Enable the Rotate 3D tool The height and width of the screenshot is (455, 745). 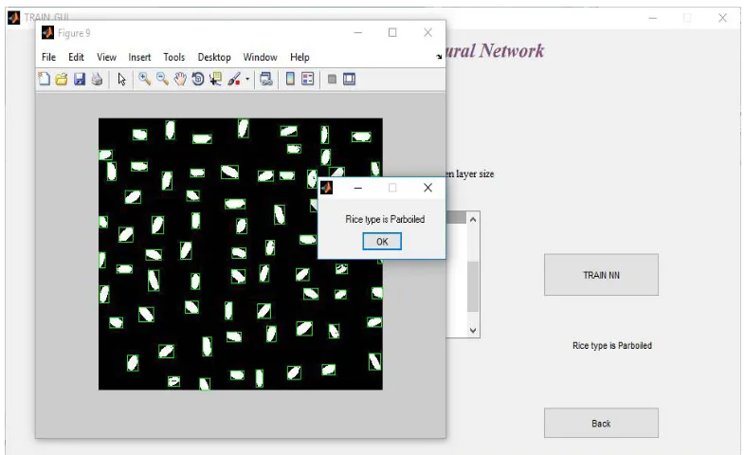(x=198, y=79)
